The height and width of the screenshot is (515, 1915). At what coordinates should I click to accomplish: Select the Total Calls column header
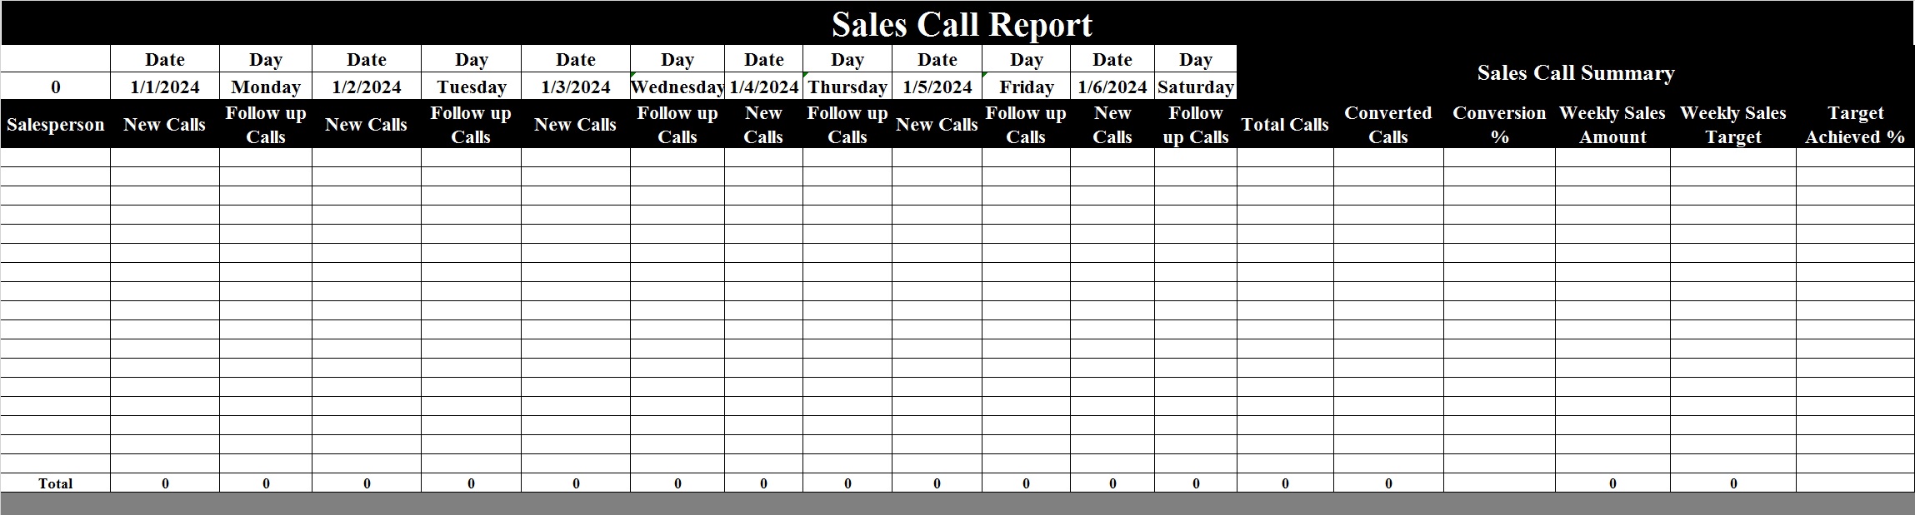pos(1285,125)
